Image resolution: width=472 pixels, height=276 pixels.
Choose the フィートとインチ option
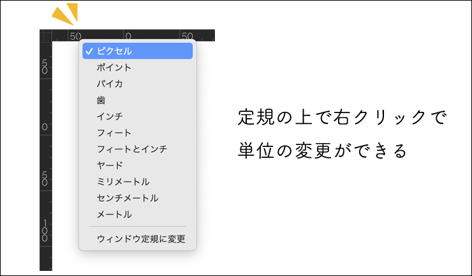pos(131,149)
